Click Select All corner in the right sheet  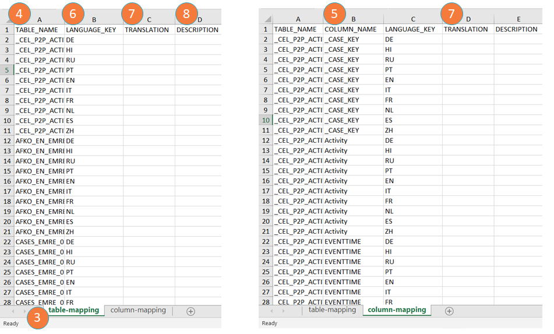click(266, 19)
